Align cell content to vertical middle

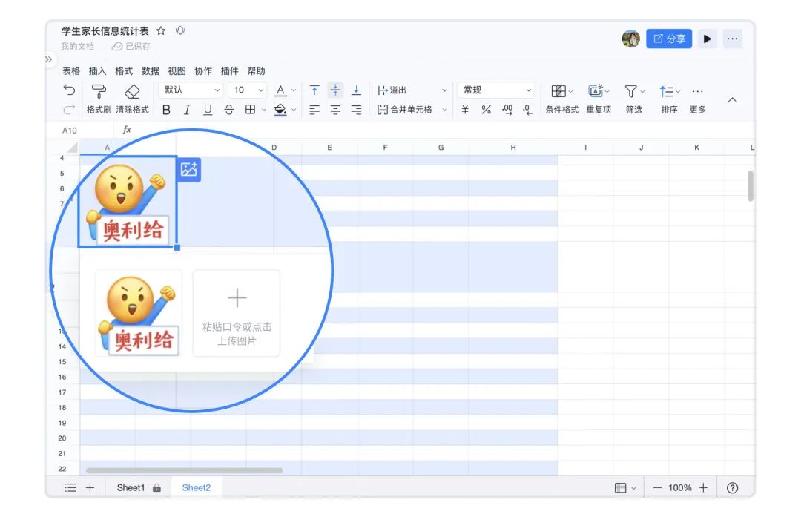[x=335, y=90]
